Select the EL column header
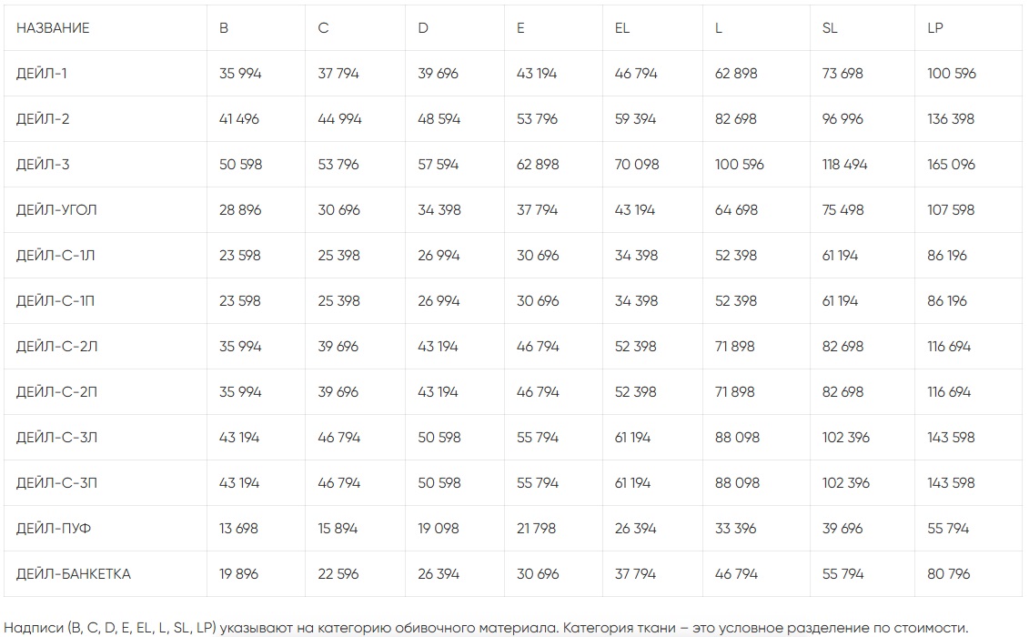The height and width of the screenshot is (637, 1029). (622, 28)
